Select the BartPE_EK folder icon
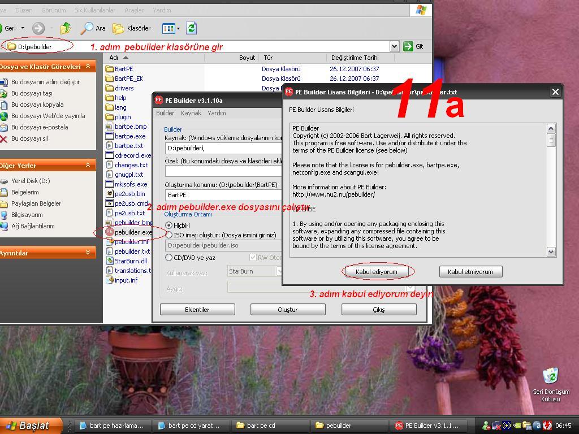The width and height of the screenshot is (579, 434). (110, 78)
